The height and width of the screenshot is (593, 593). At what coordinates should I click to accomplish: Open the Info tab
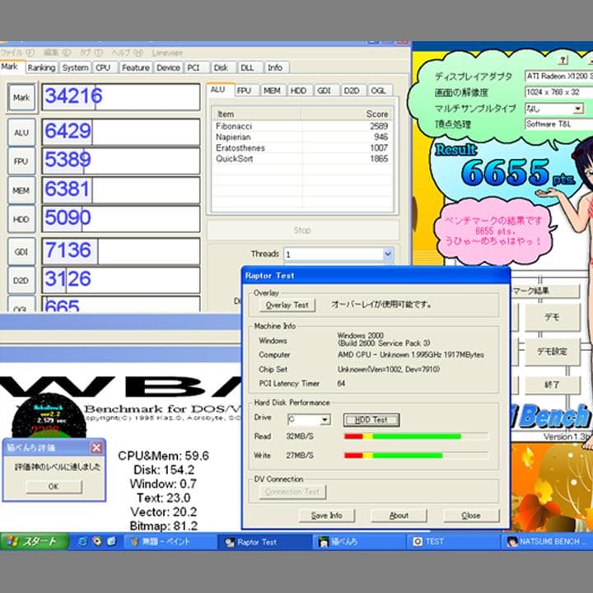pyautogui.click(x=276, y=68)
